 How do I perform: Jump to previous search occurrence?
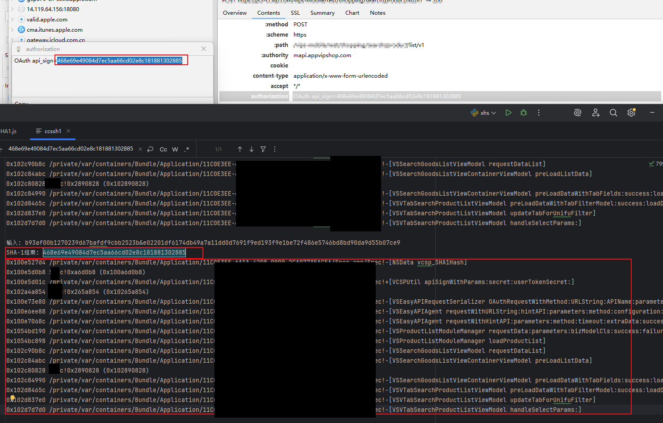tap(240, 149)
